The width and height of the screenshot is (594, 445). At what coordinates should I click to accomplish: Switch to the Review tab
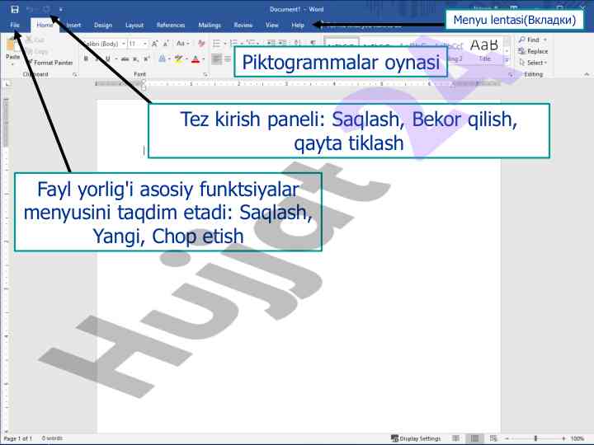[x=243, y=25]
